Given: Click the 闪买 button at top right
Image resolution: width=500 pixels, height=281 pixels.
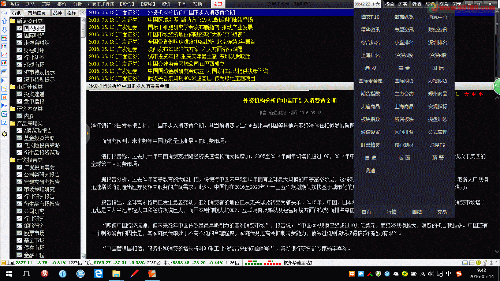Looking at the screenshot, I should [x=403, y=4].
